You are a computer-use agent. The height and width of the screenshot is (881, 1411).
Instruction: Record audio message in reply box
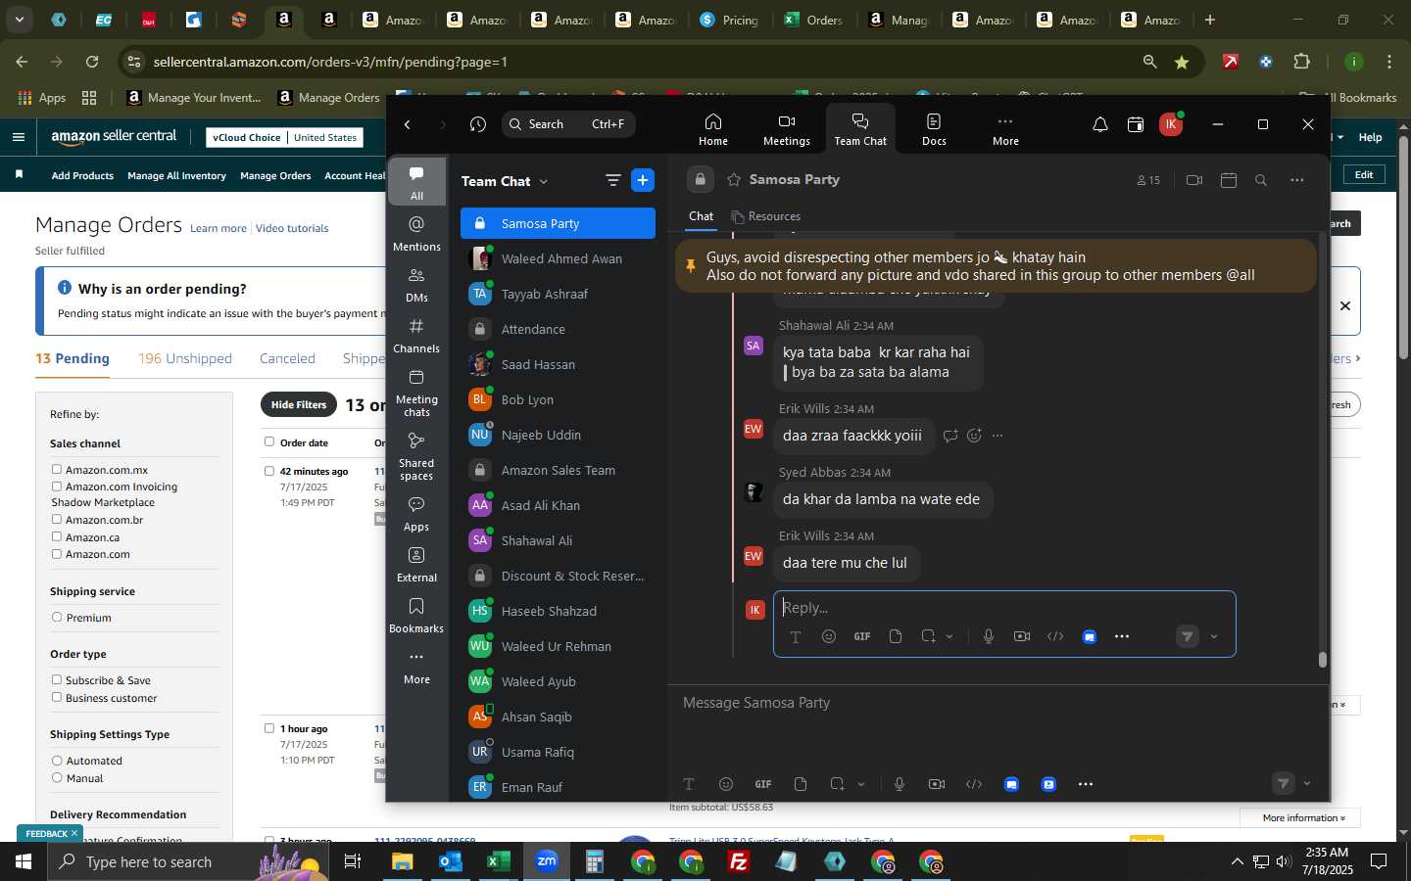pos(989,636)
